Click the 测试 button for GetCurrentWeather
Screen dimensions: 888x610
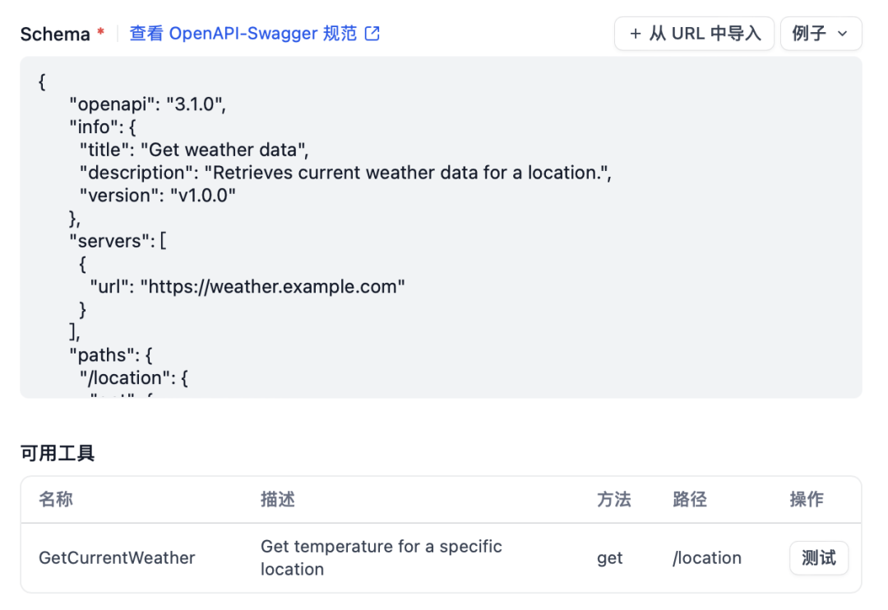click(x=819, y=558)
